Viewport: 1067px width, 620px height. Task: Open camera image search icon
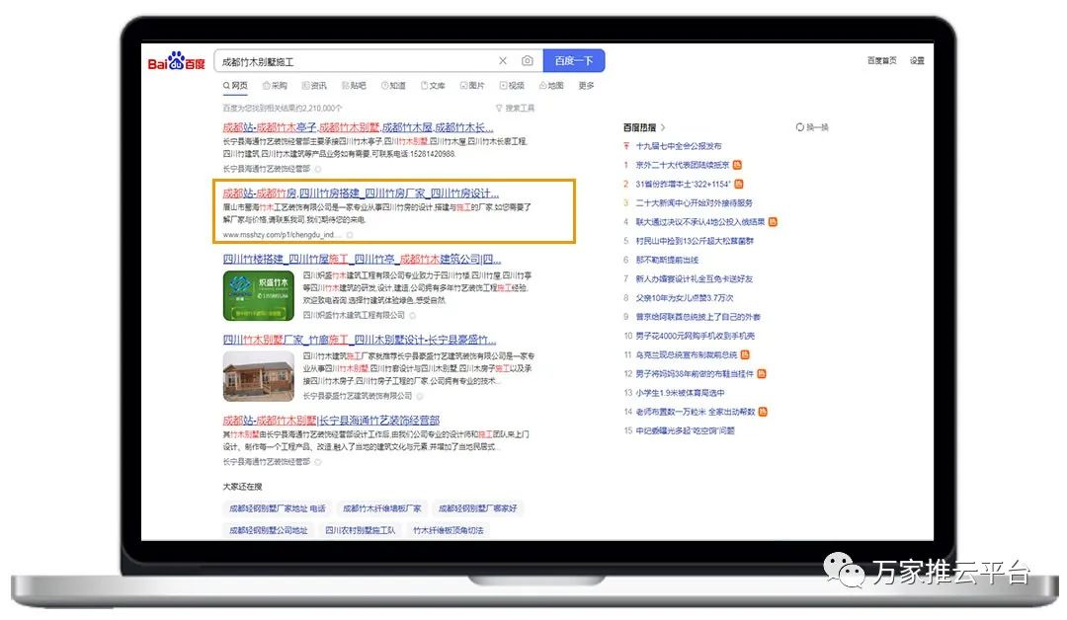click(528, 61)
